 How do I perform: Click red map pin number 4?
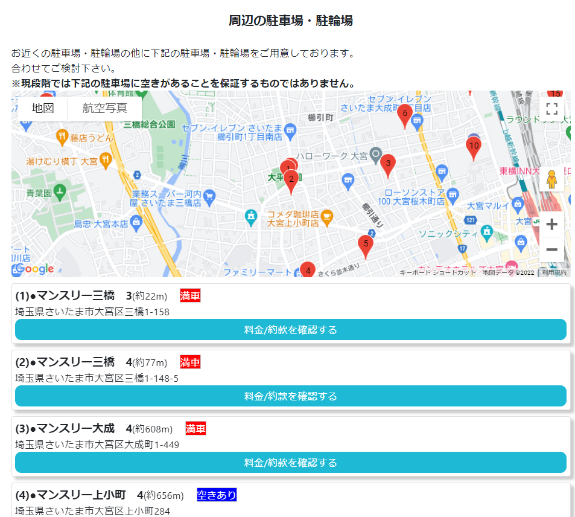tap(308, 270)
